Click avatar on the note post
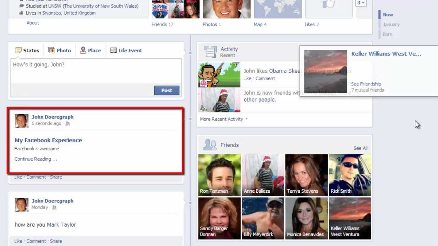This screenshot has width=438, height=246. [x=22, y=121]
